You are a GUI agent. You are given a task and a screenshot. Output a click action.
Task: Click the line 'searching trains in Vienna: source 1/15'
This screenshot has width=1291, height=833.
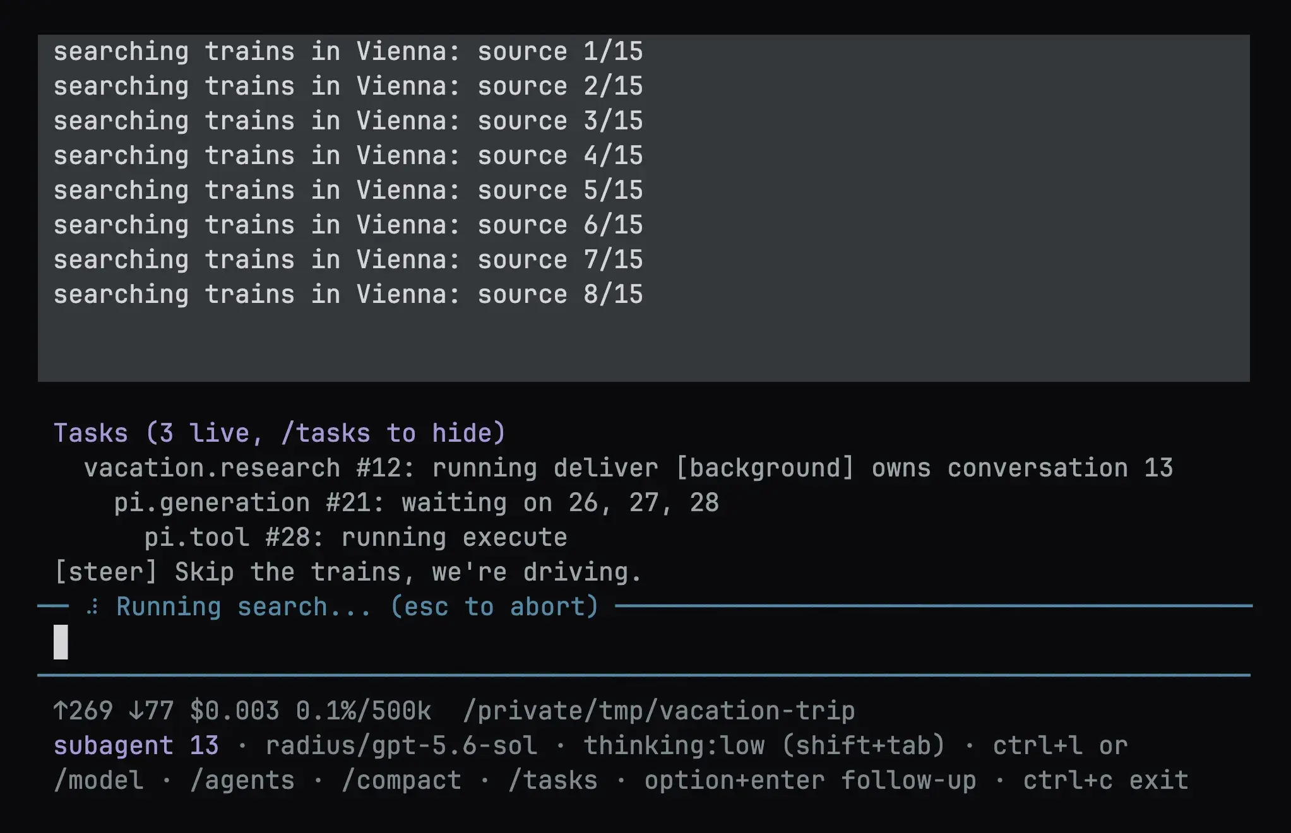click(348, 51)
